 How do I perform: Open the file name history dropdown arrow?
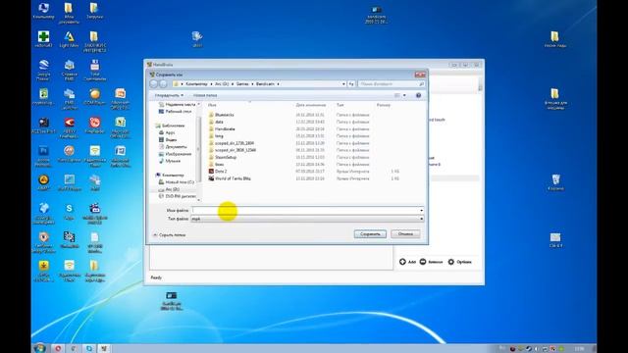tap(421, 211)
